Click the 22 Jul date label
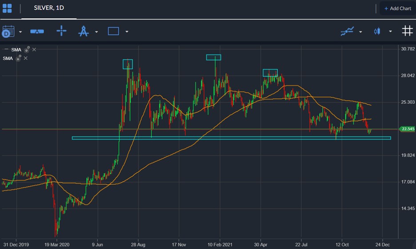The height and width of the screenshot is (249, 416). click(x=301, y=245)
